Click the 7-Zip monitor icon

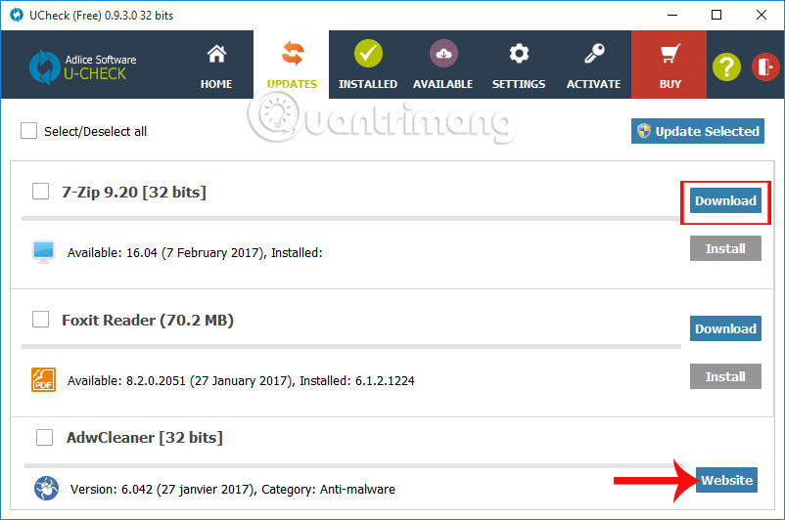coord(43,251)
